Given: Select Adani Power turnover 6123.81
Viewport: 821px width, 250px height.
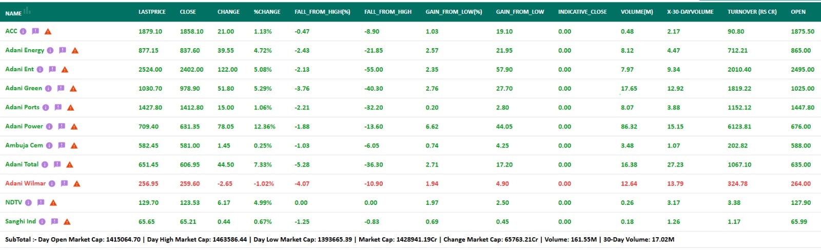Looking at the screenshot, I should pyautogui.click(x=739, y=127).
